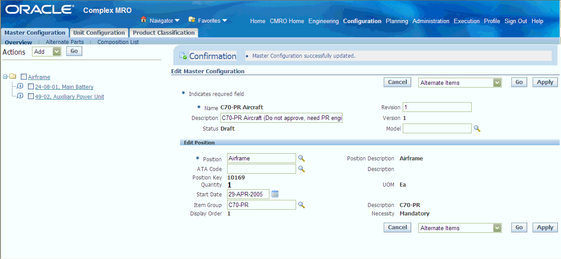Expand the Navigator menu arrow
This screenshot has height=259, width=561.
point(177,20)
